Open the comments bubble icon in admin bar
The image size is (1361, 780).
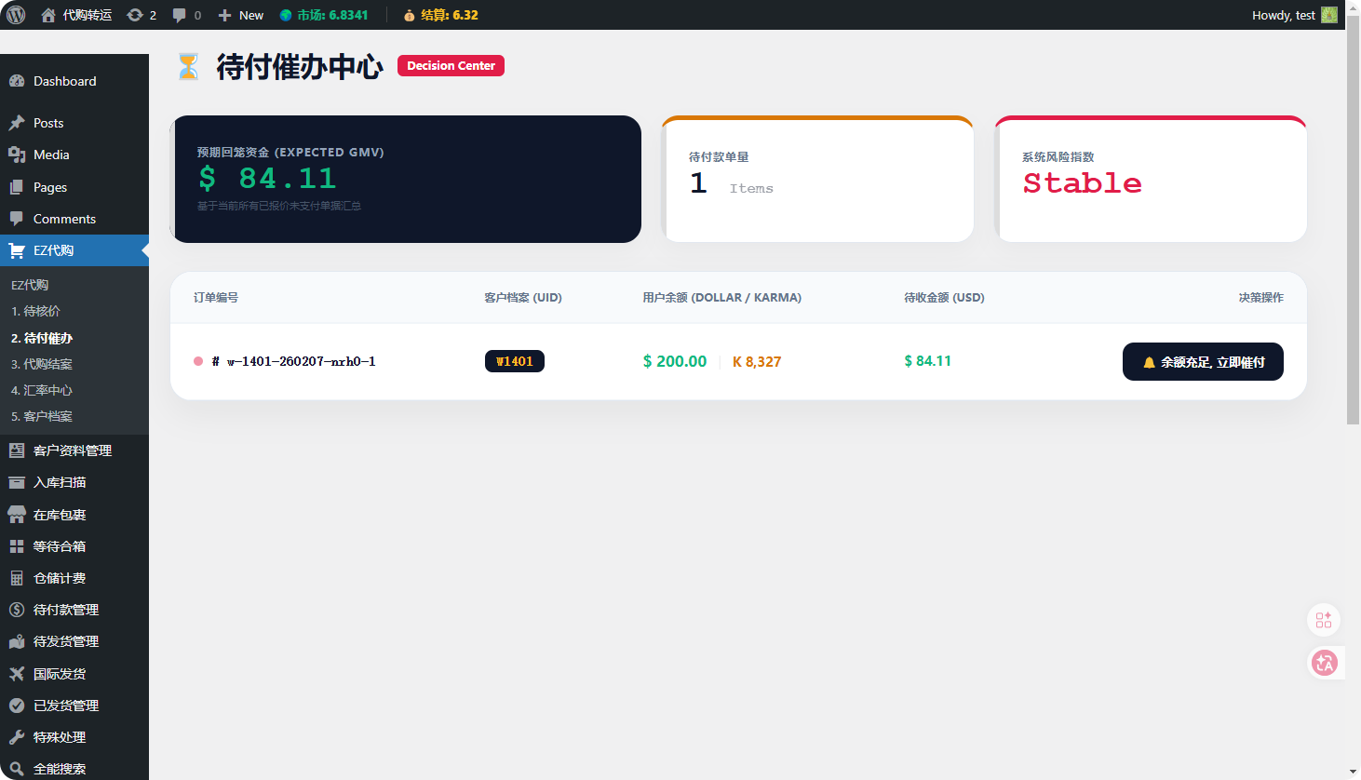point(180,15)
